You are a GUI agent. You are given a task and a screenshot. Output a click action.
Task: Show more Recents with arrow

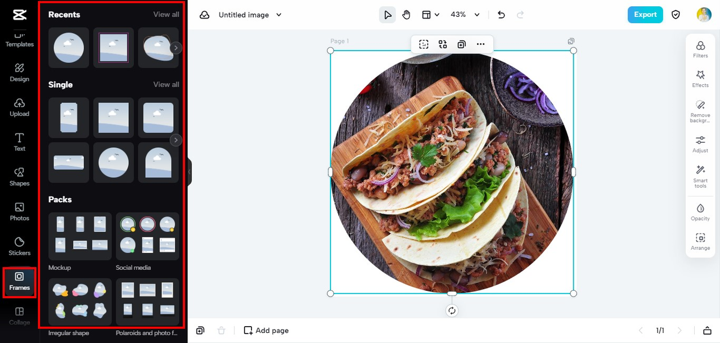(176, 48)
